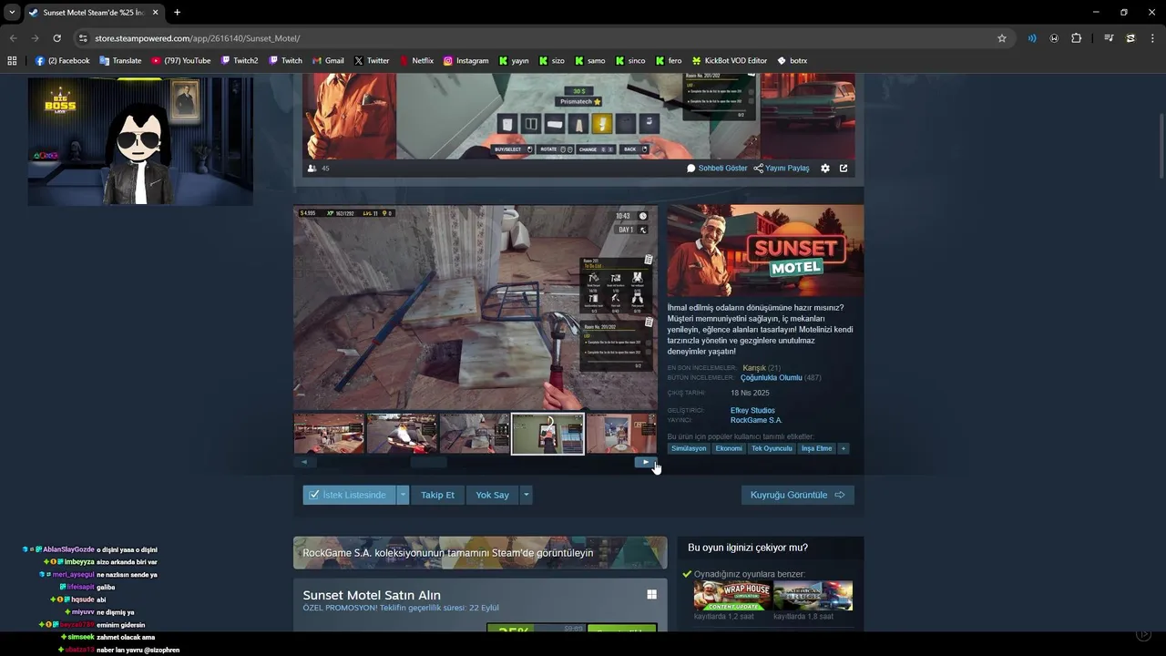Open the Gmail bookmark
The width and height of the screenshot is (1166, 656).
point(328,61)
